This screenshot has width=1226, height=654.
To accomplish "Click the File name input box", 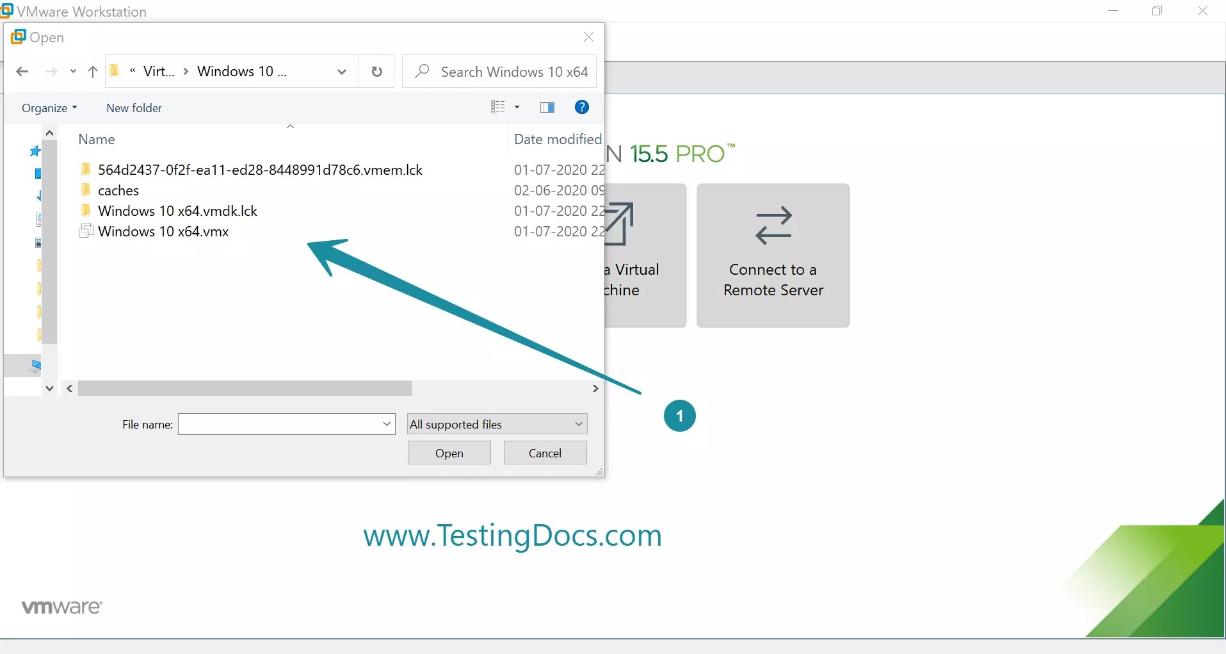I will 279,424.
